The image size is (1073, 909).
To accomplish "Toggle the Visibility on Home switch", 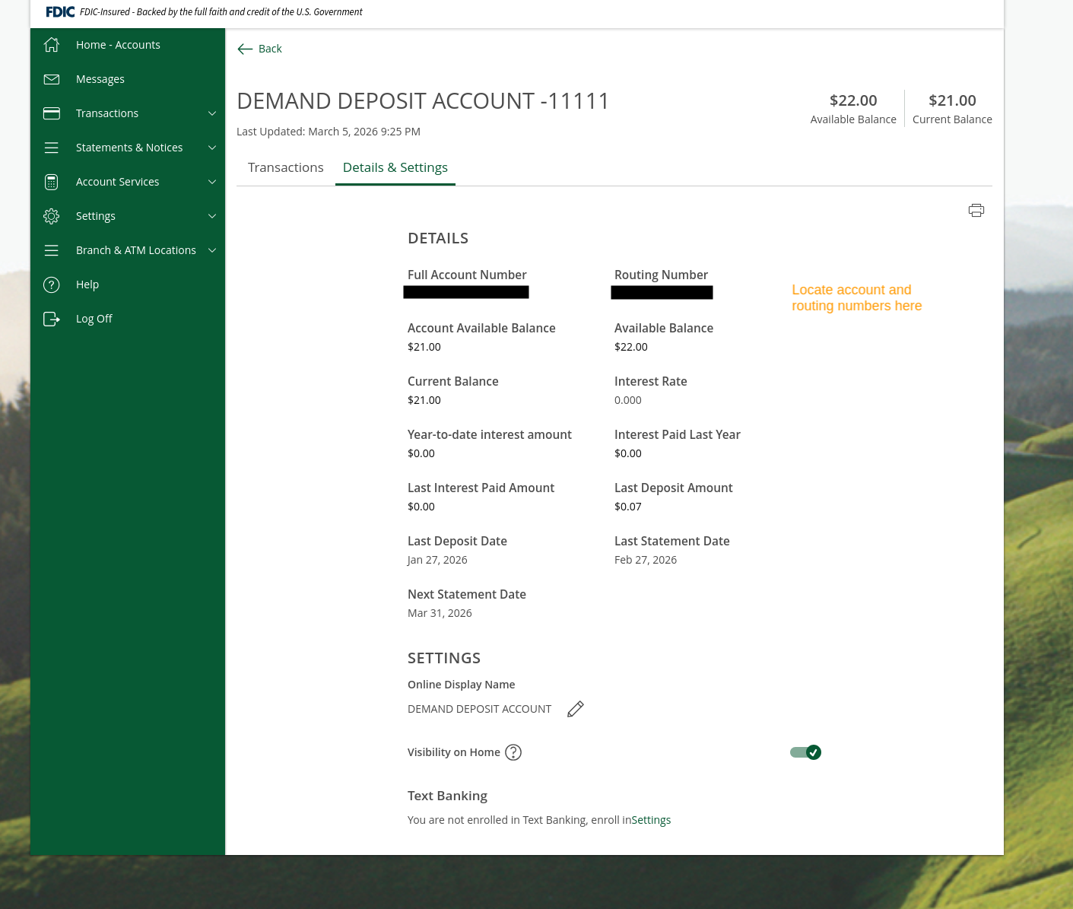I will pos(805,752).
